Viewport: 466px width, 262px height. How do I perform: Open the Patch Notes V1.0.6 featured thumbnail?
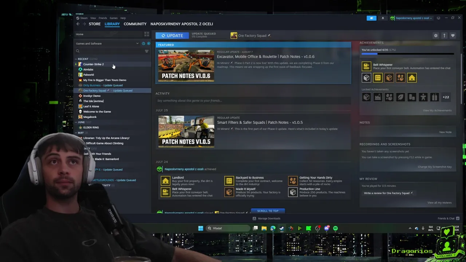186,65
